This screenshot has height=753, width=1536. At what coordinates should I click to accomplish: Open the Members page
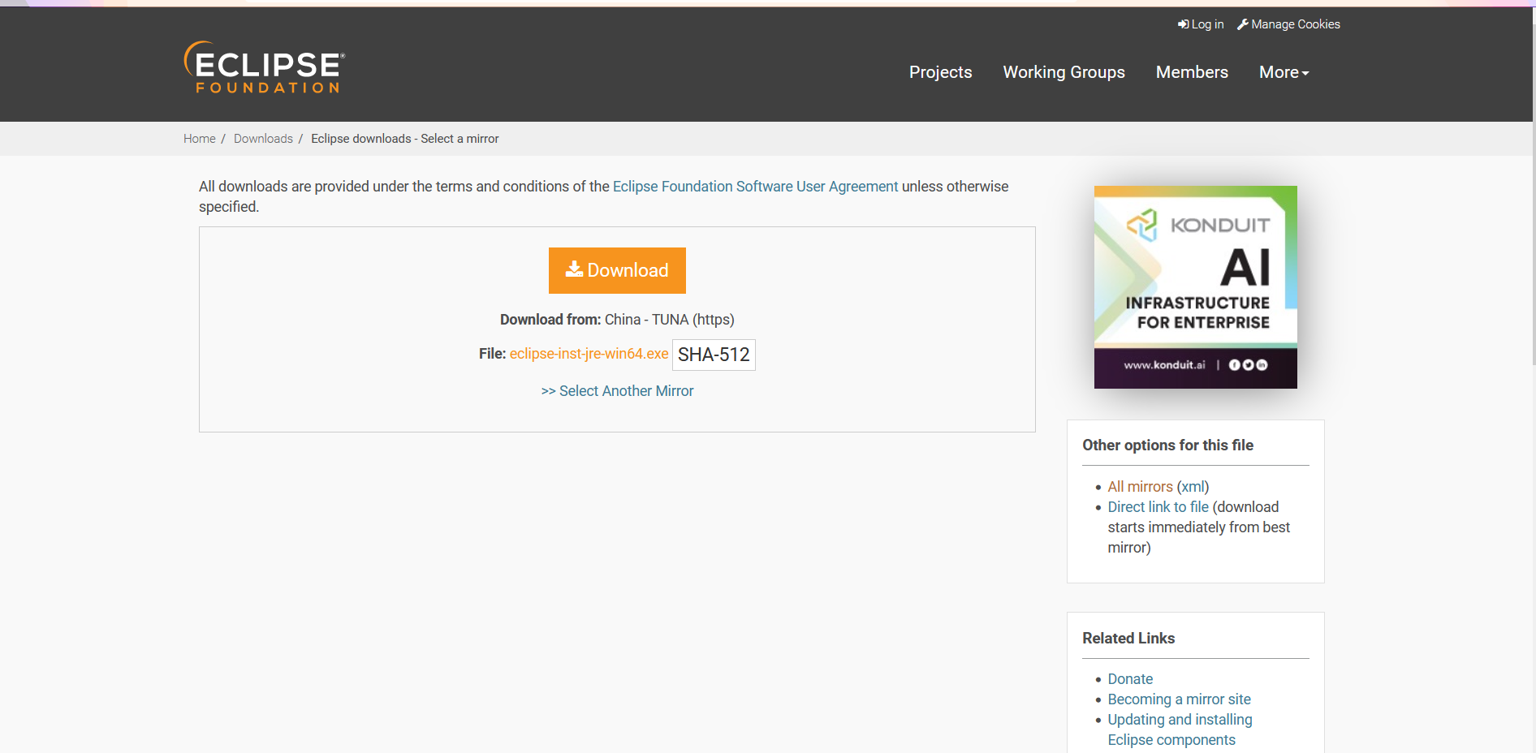pos(1192,72)
